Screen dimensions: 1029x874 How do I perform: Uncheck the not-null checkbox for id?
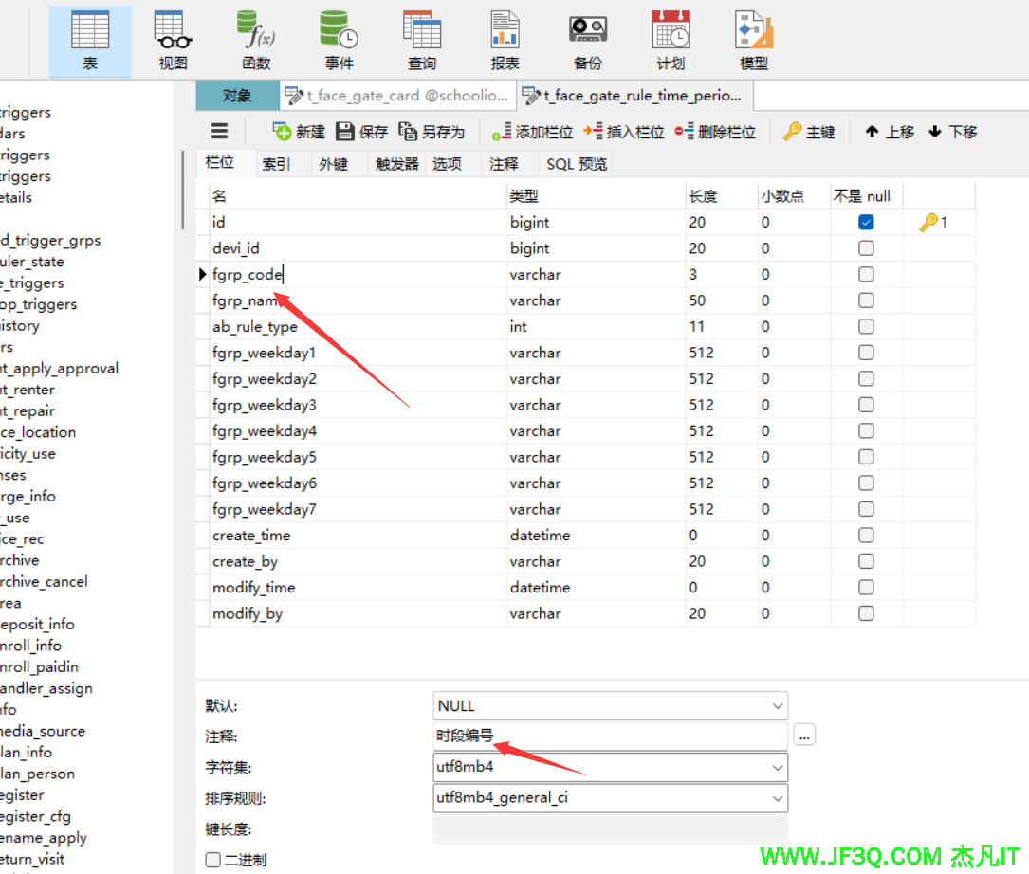(866, 223)
